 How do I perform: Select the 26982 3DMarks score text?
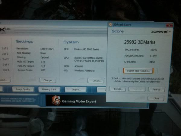[x=140, y=42]
